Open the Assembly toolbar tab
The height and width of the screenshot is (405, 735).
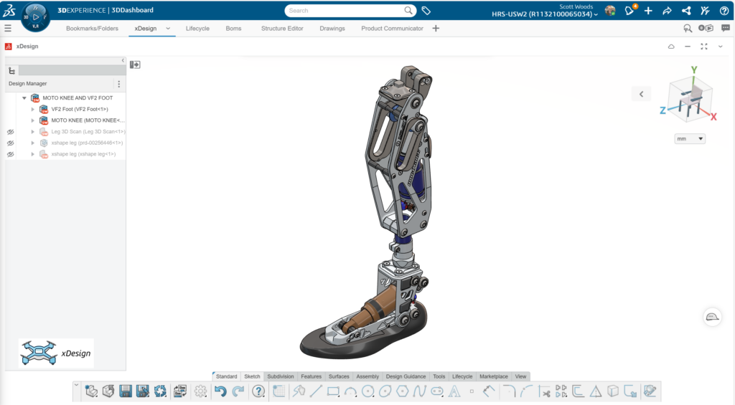(x=367, y=376)
